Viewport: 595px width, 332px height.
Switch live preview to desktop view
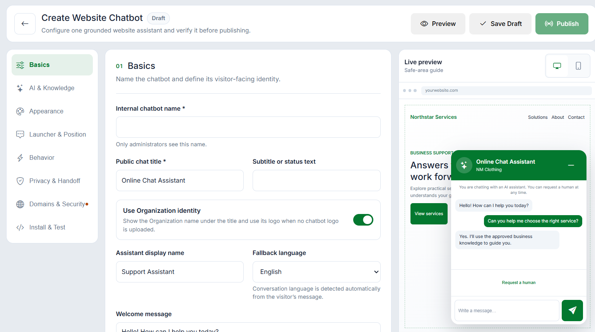tap(557, 66)
